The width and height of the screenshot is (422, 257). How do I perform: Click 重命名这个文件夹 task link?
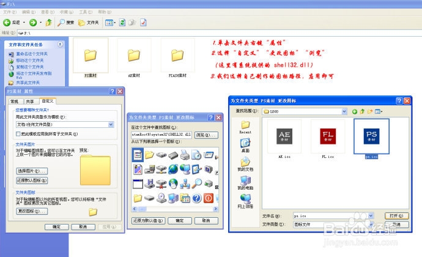(32, 54)
